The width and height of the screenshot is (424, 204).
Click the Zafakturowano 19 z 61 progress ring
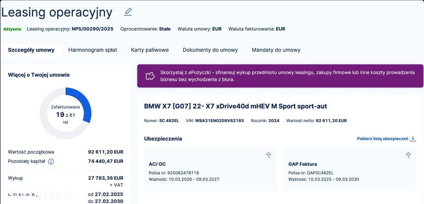(65, 113)
